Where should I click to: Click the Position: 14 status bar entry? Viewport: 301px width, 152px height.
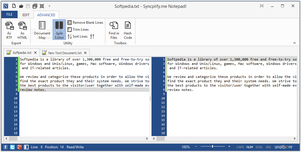coord(54,147)
